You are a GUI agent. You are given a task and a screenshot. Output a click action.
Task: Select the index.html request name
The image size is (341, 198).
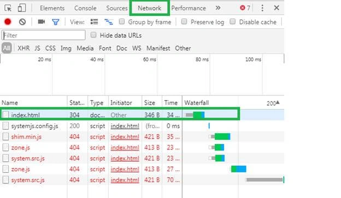26,115
